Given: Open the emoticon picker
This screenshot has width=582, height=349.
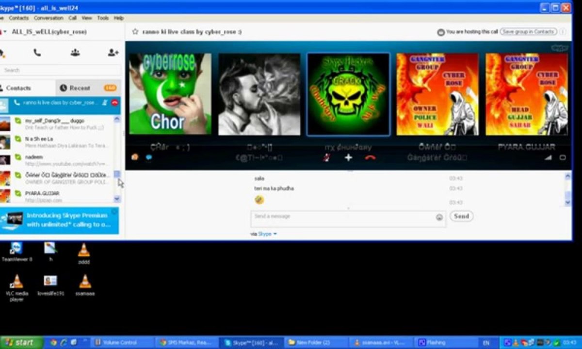Looking at the screenshot, I should (439, 218).
